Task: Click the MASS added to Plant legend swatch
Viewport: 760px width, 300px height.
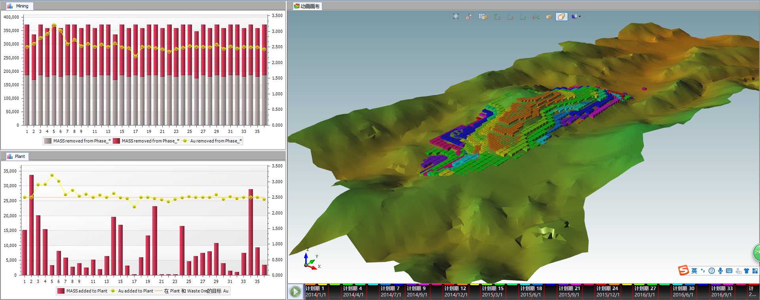Action: click(61, 291)
